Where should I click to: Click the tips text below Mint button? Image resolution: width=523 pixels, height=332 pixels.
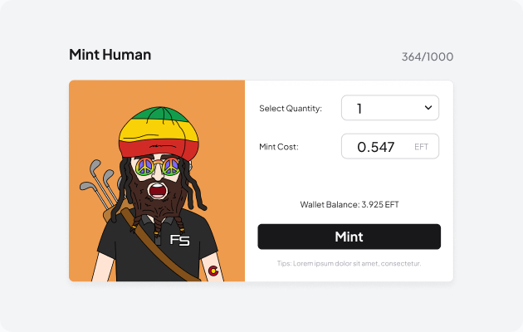pos(349,263)
